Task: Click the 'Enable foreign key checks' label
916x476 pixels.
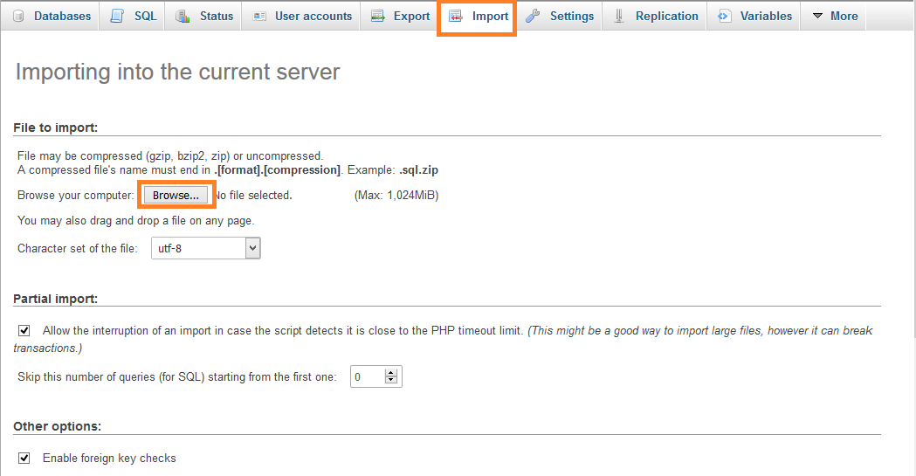Action: [x=109, y=458]
